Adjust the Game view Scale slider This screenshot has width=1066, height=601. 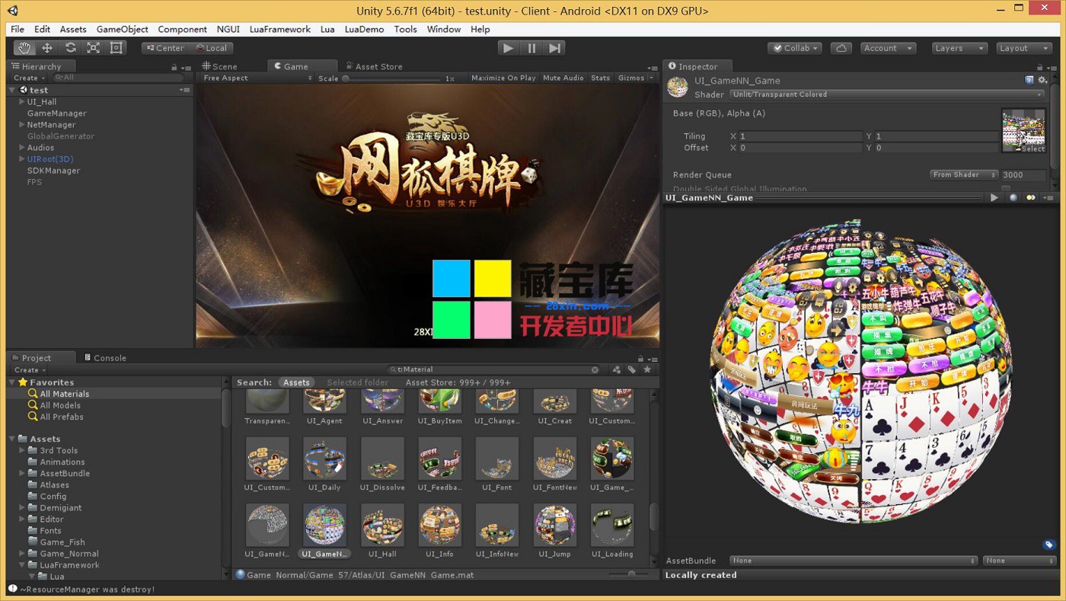(x=391, y=78)
